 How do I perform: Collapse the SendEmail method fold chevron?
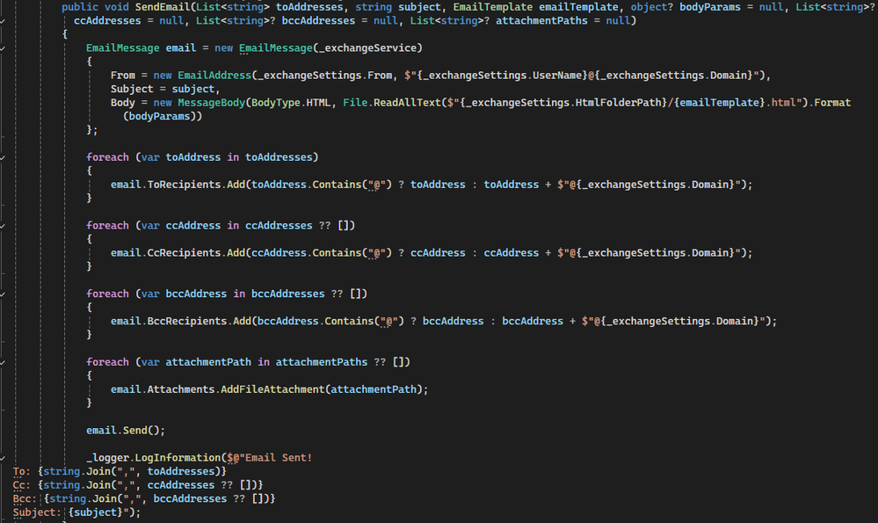coord(3,21)
